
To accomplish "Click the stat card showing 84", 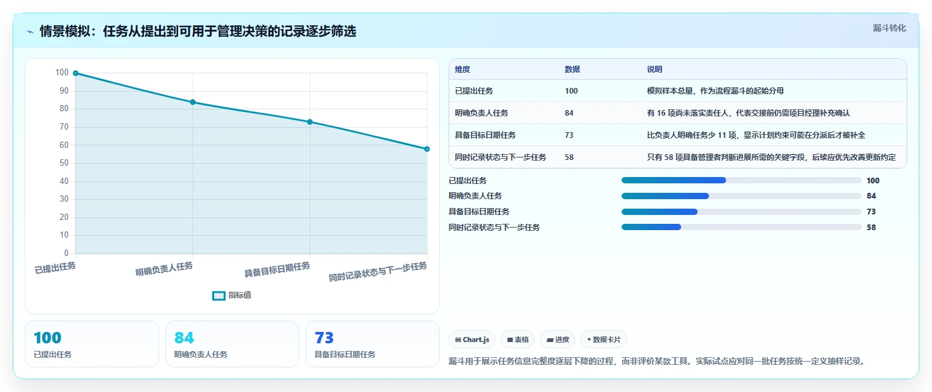I will pos(232,344).
